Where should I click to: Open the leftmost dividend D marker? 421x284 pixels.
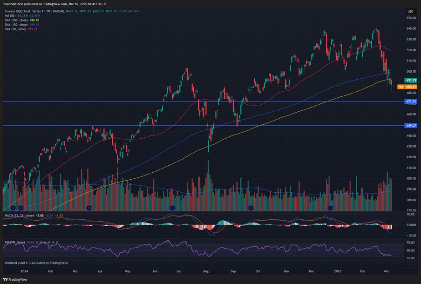coord(14,208)
